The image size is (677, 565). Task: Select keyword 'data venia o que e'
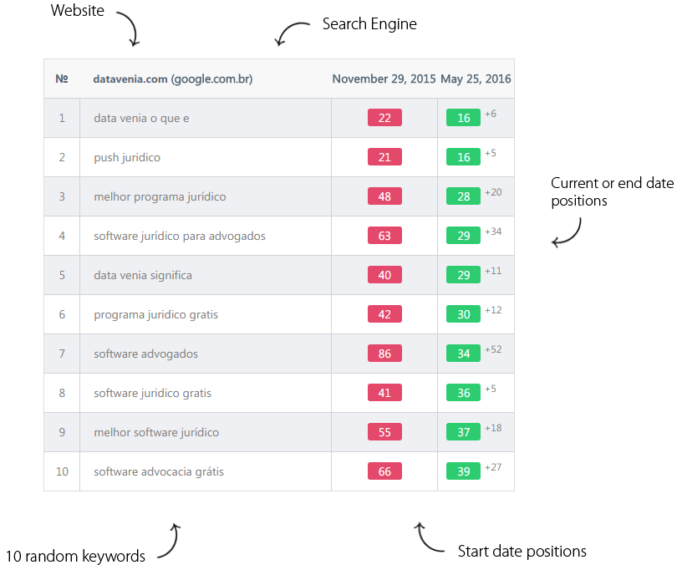[x=141, y=119]
